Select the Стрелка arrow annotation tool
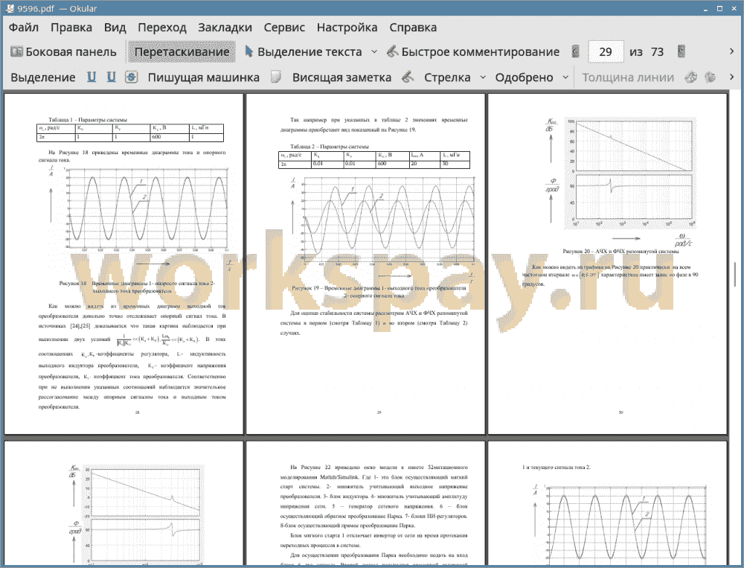Viewport: 744px width, 568px height. (447, 77)
